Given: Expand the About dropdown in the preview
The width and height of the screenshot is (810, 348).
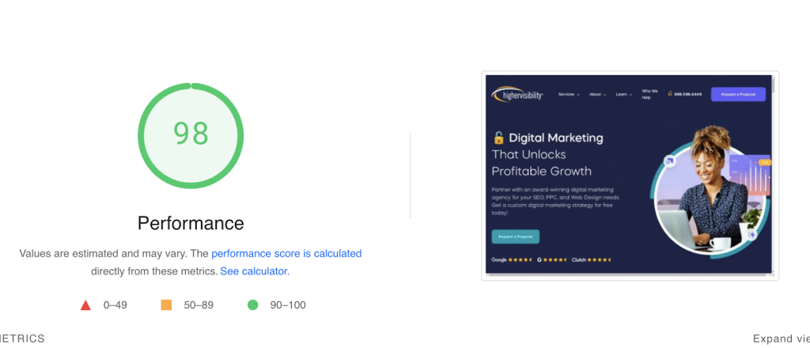Looking at the screenshot, I should click(x=597, y=94).
